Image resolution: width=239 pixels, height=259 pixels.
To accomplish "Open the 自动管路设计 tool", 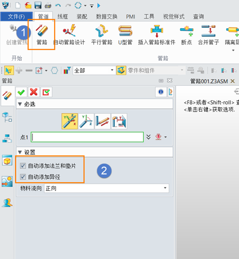I will (x=69, y=35).
